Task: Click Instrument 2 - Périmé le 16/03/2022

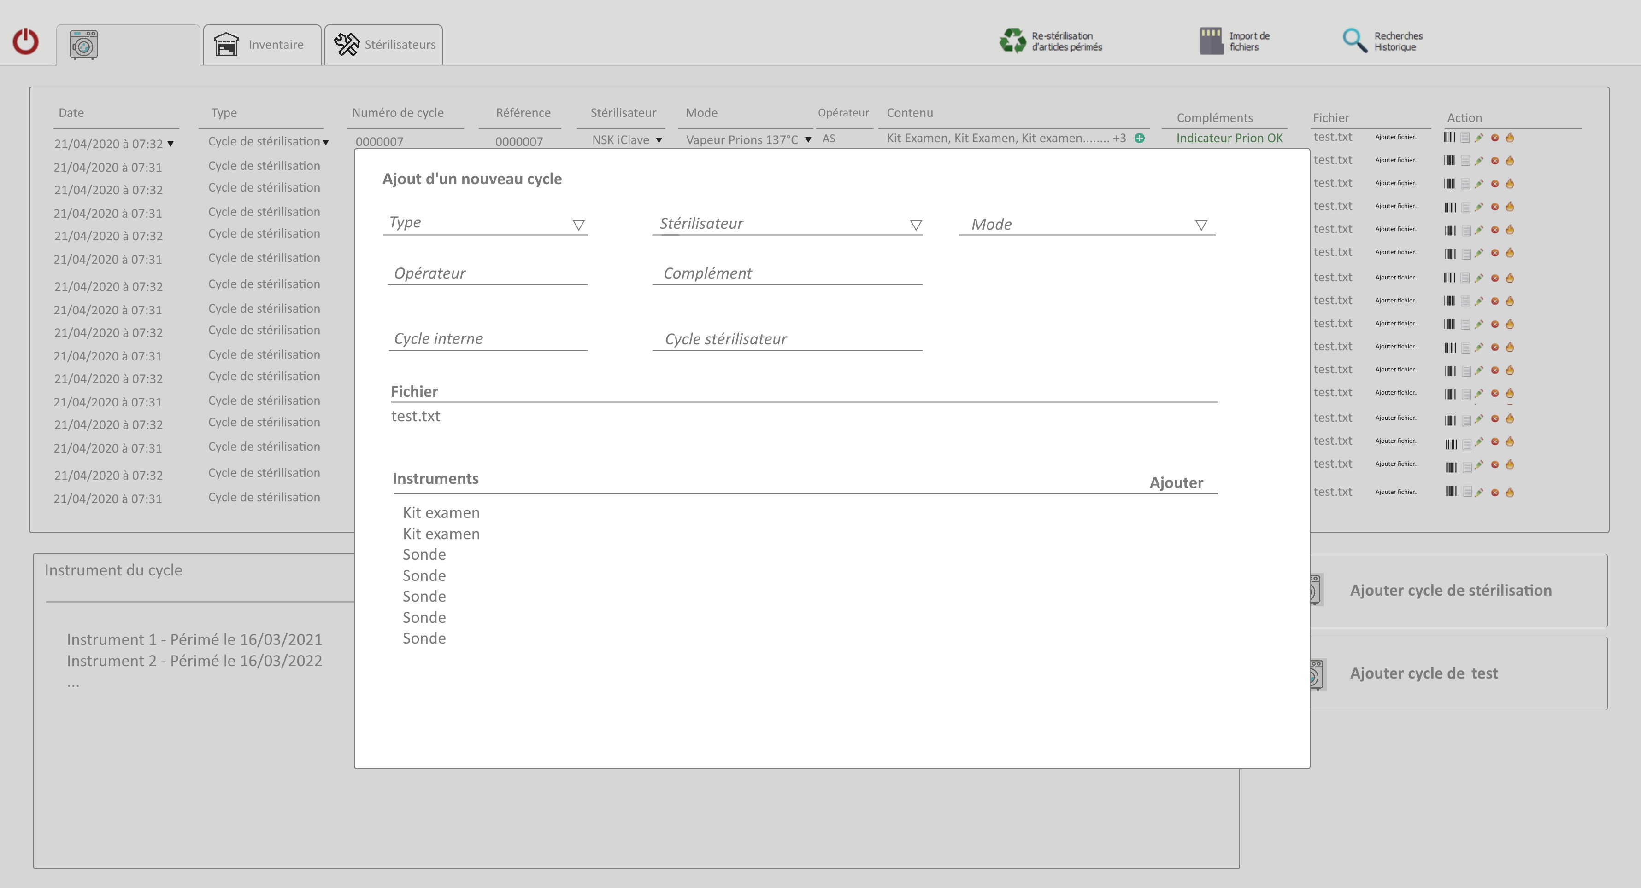Action: [x=194, y=661]
